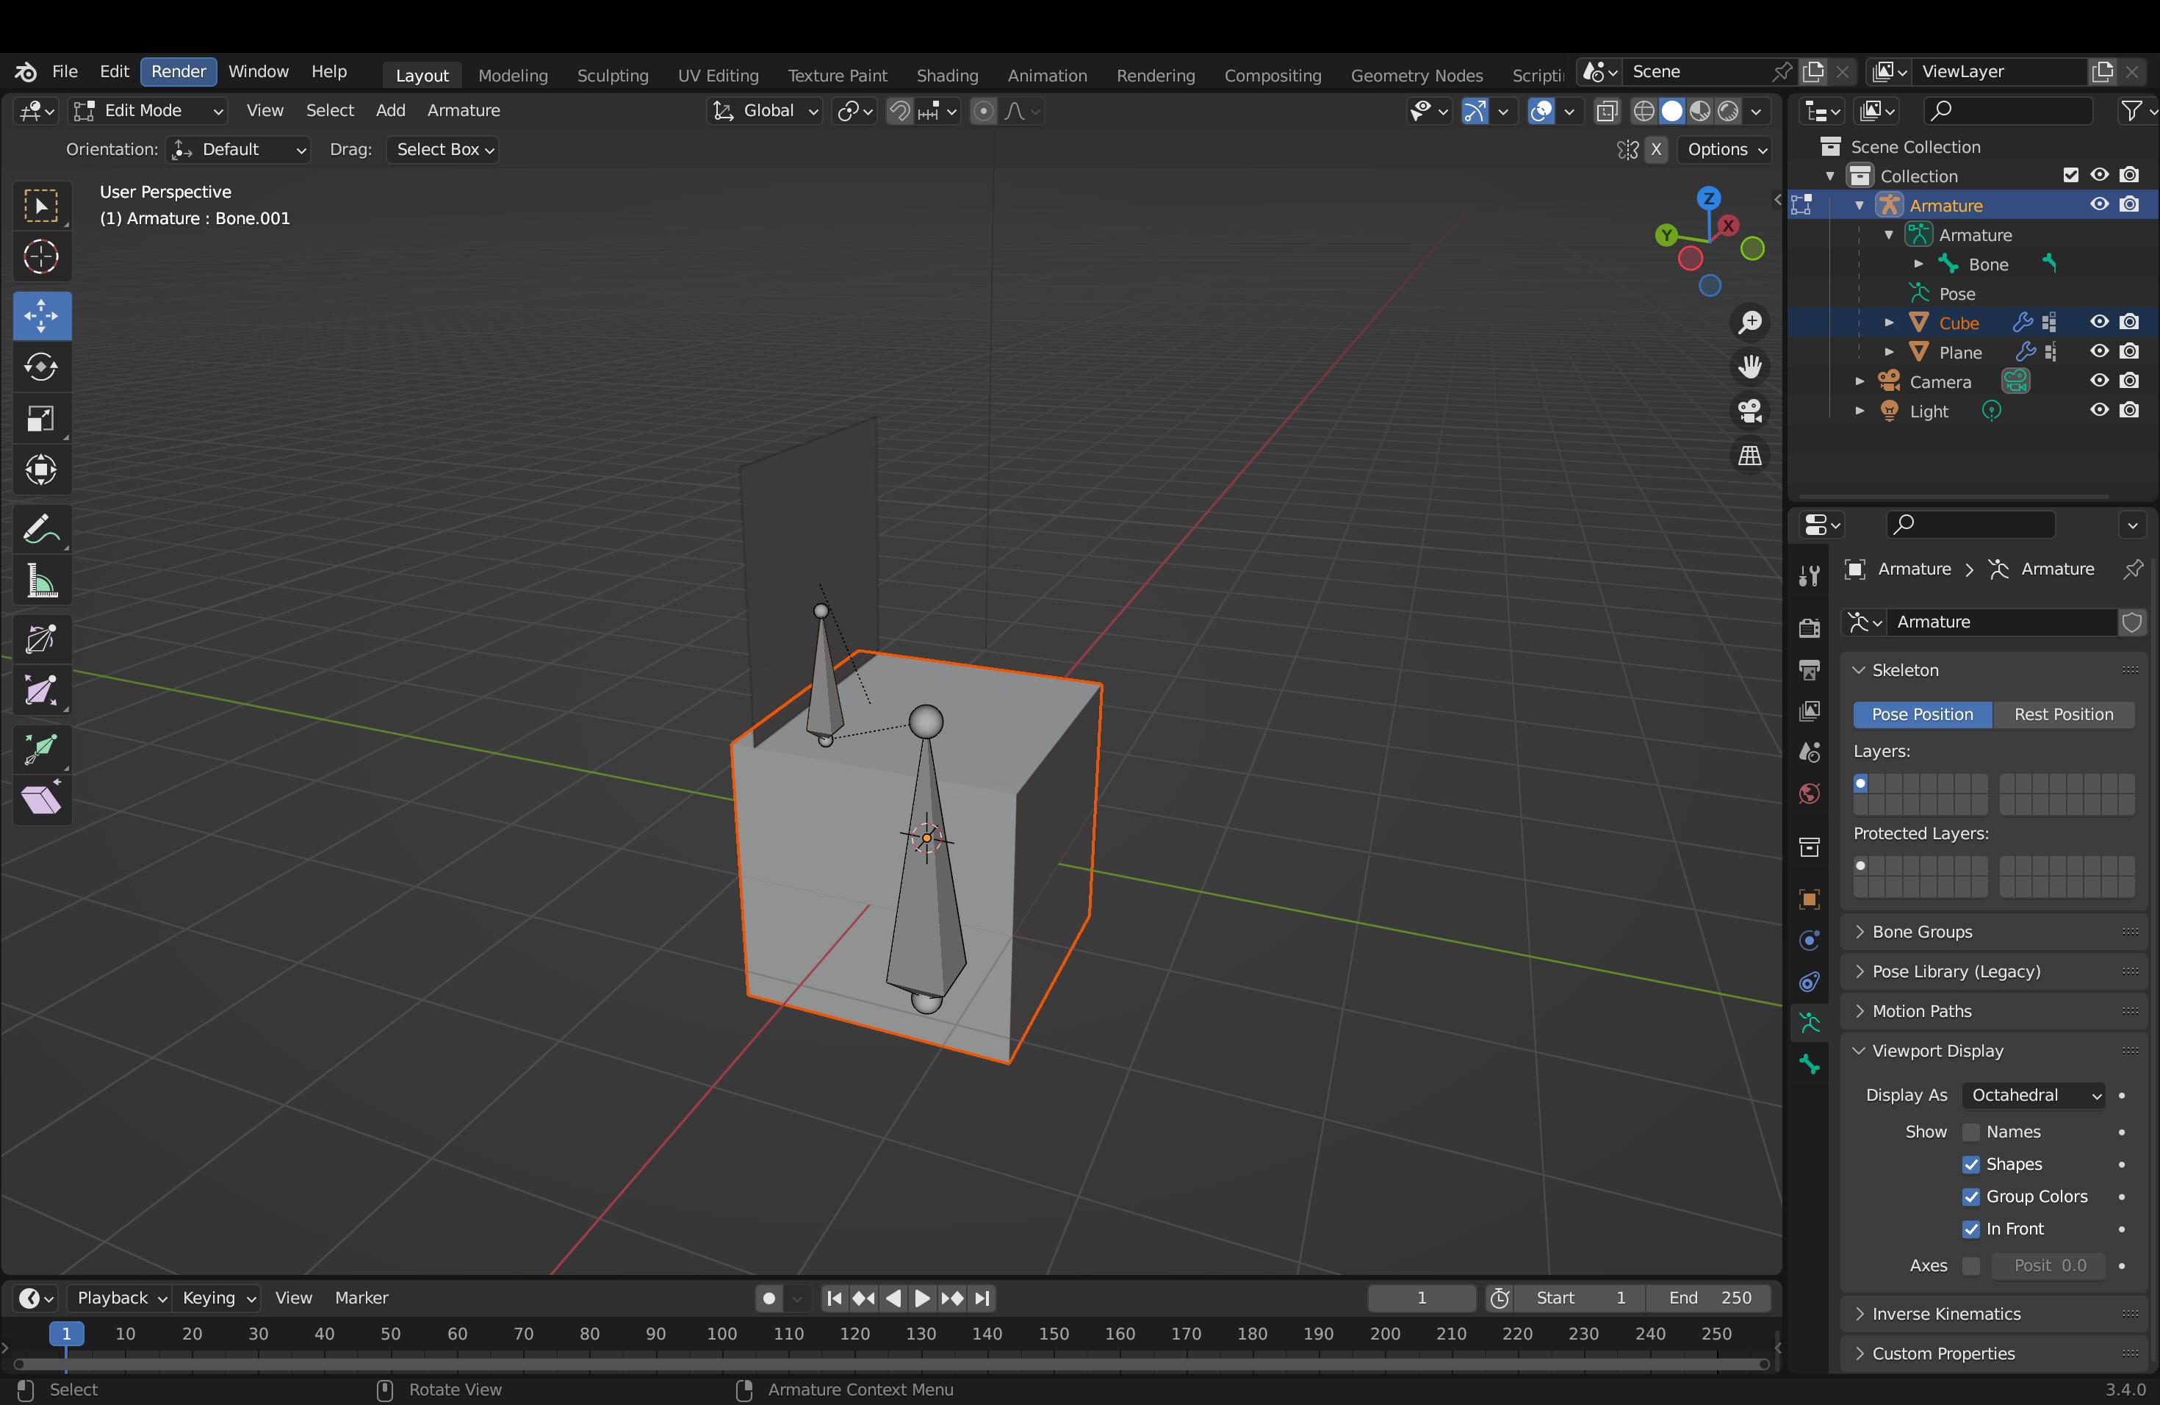Click the hand pan view icon
Viewport: 2160px width, 1405px height.
tap(1750, 367)
